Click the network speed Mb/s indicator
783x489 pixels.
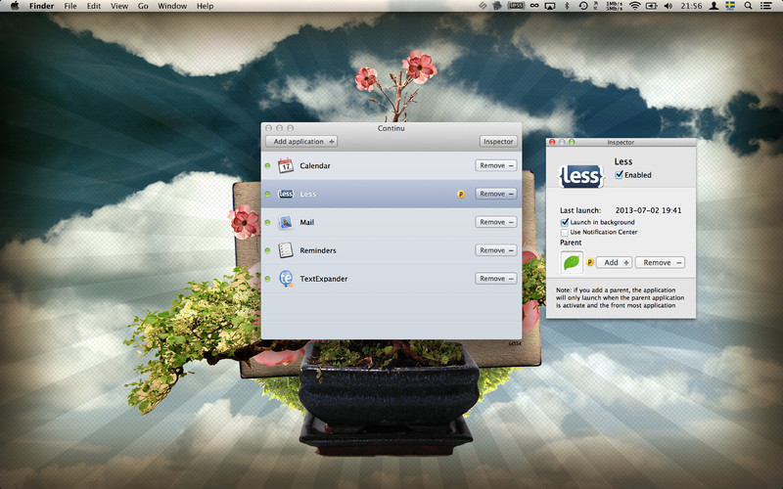[x=613, y=6]
